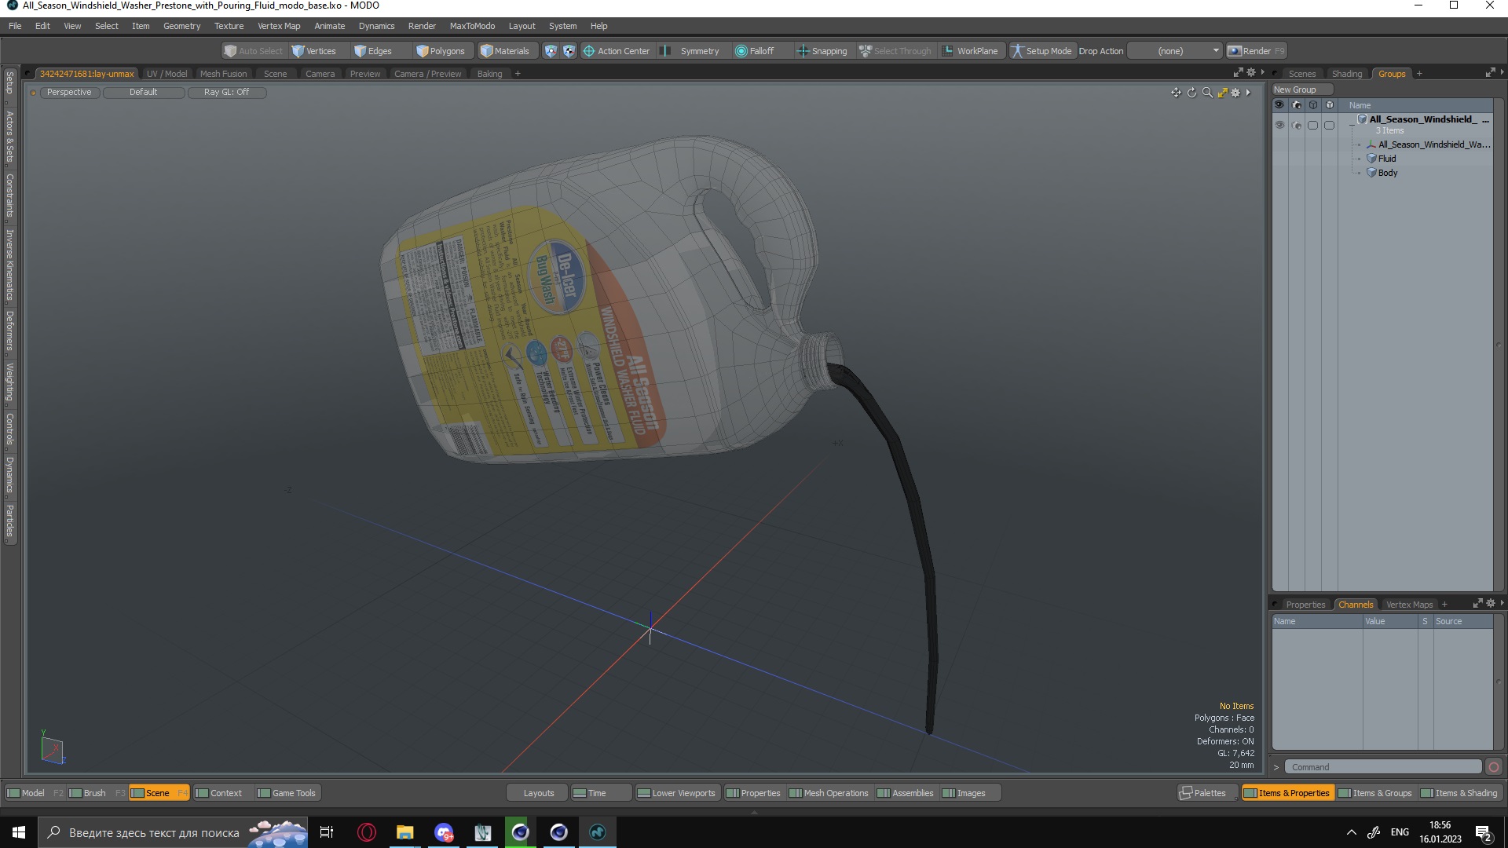Click the viewport rotate icon

point(1191,93)
